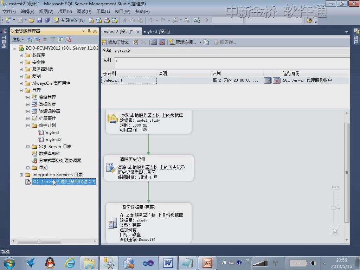The width and height of the screenshot is (360, 270).
Task: Select the mytest2 maintenance plan
Action: (53, 139)
